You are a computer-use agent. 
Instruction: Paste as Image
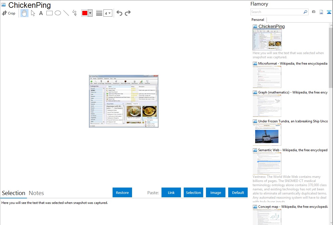[215, 193]
